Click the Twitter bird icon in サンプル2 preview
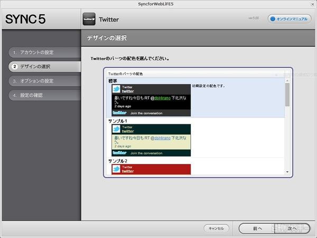Image resolution: width=317 pixels, height=238 pixels. pyautogui.click(x=116, y=169)
